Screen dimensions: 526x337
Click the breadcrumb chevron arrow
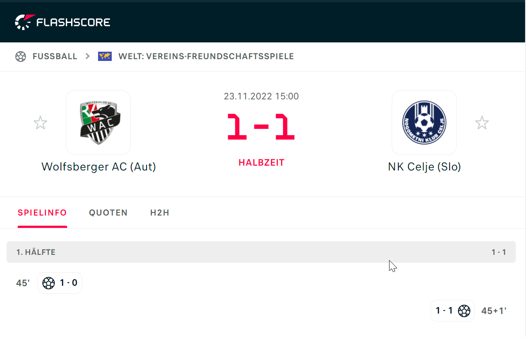(x=87, y=57)
